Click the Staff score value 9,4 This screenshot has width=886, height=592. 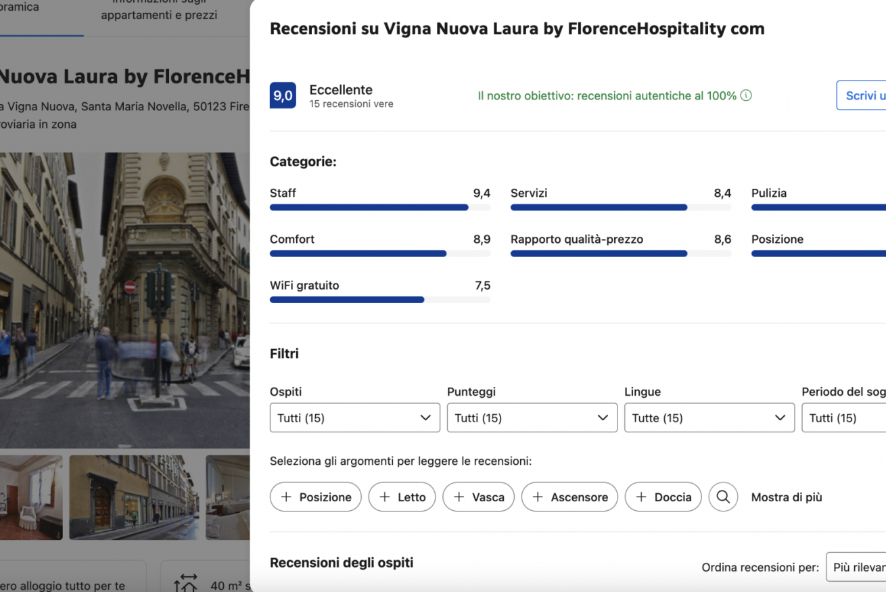tap(482, 193)
